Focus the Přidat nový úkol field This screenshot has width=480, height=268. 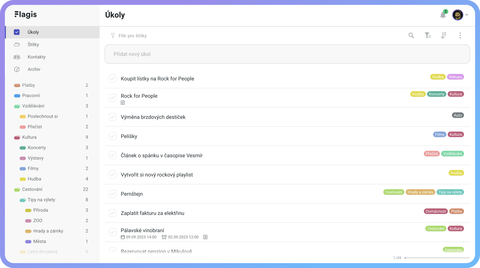[x=287, y=54]
